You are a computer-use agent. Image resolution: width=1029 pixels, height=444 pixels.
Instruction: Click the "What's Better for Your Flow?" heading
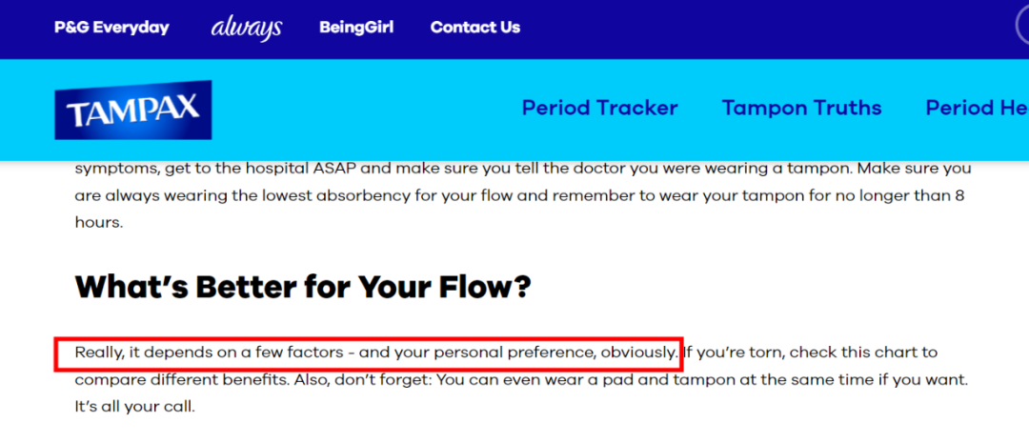click(303, 287)
